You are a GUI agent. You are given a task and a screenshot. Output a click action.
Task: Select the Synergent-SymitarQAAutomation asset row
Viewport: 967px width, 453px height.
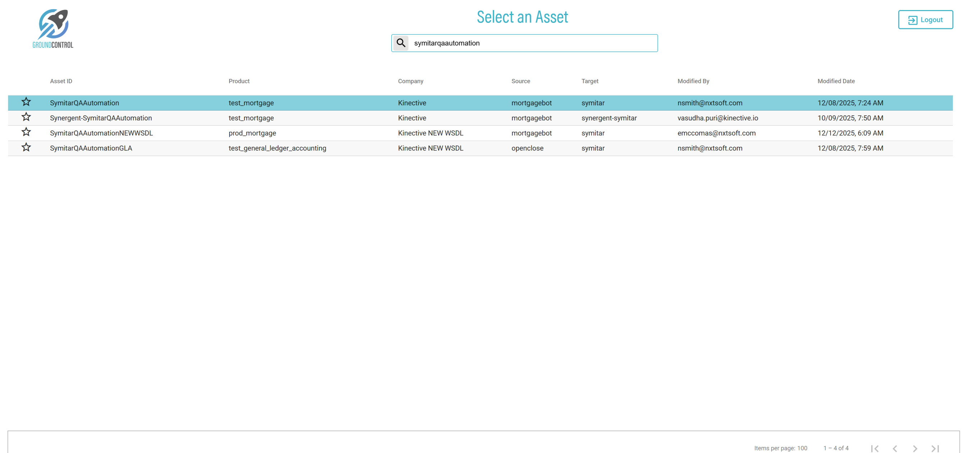coord(101,118)
